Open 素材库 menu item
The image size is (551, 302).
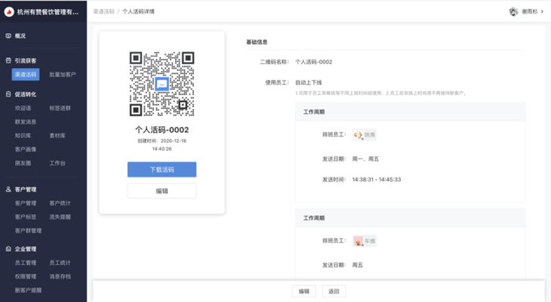point(57,135)
